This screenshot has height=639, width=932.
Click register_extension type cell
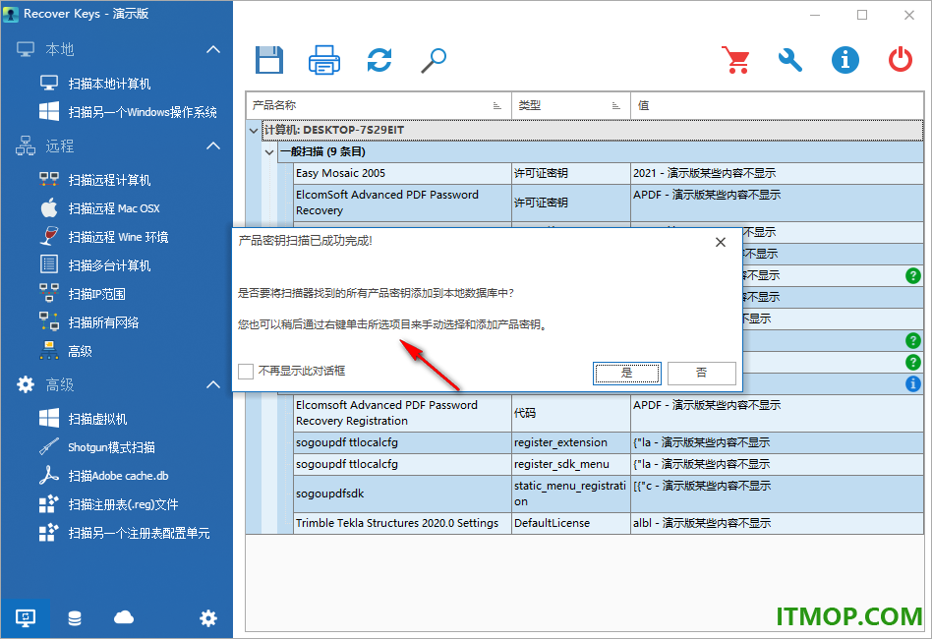tap(570, 442)
